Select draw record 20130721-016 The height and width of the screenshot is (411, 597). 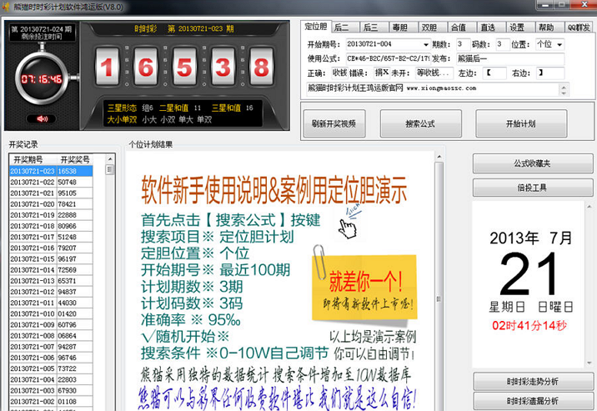(51, 248)
